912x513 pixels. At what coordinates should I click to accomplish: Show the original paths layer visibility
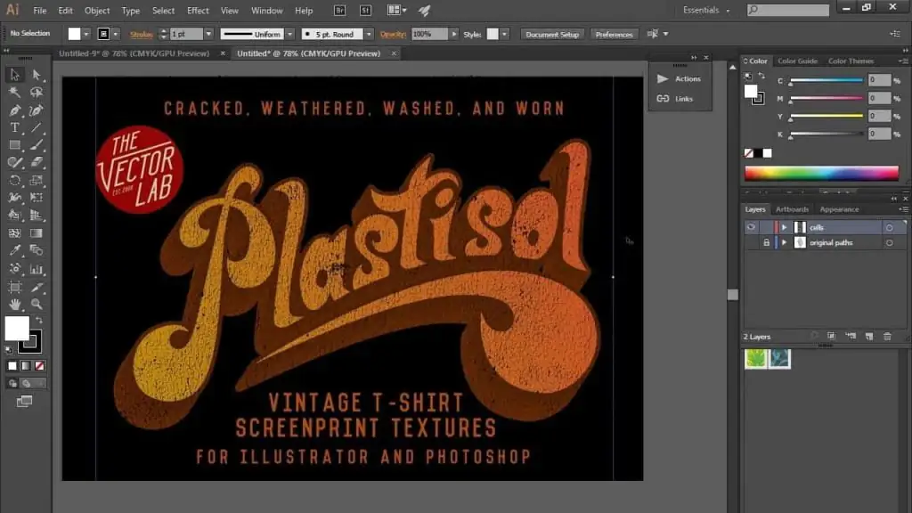(751, 242)
